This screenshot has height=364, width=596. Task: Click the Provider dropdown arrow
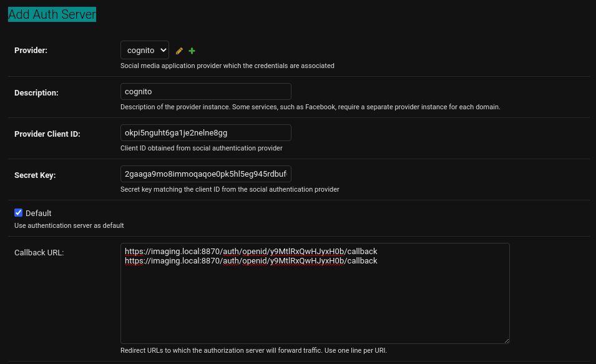[164, 50]
